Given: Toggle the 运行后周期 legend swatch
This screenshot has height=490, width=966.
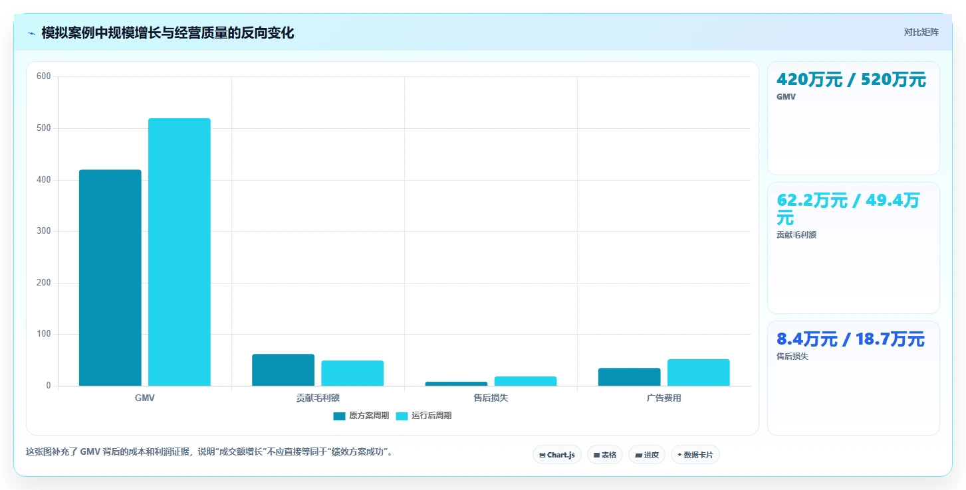Looking at the screenshot, I should click(x=402, y=416).
